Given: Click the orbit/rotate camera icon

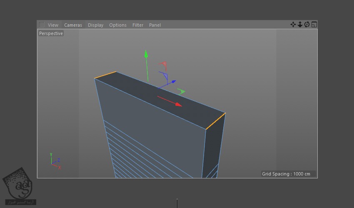Looking at the screenshot, I should pyautogui.click(x=307, y=25).
